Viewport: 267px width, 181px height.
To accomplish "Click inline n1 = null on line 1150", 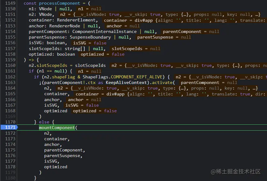I will (x=90, y=9).
